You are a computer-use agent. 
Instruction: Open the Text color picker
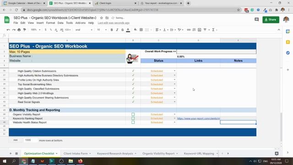pyautogui.click(x=128, y=30)
